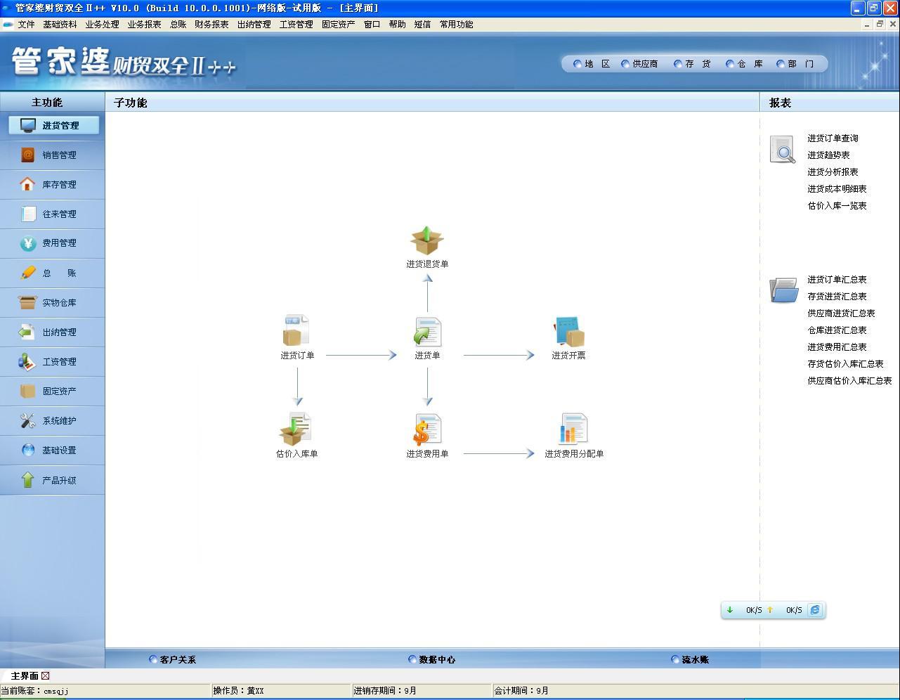This screenshot has width=900, height=700.
Task: Open the 进货订单 purchase order icon
Action: (296, 332)
